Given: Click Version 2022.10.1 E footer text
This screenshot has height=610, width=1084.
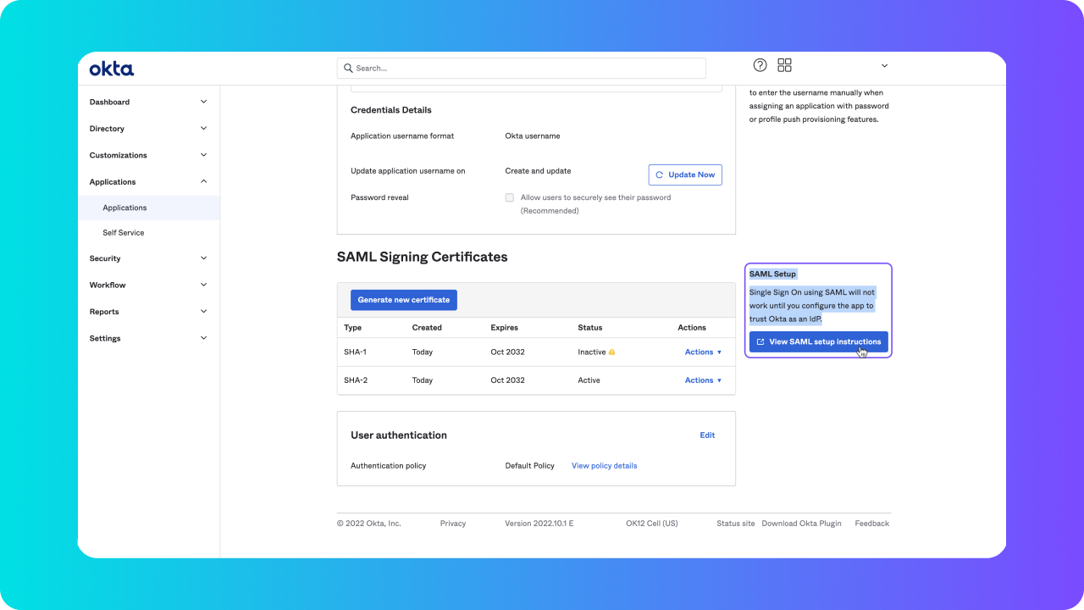Looking at the screenshot, I should [x=539, y=524].
